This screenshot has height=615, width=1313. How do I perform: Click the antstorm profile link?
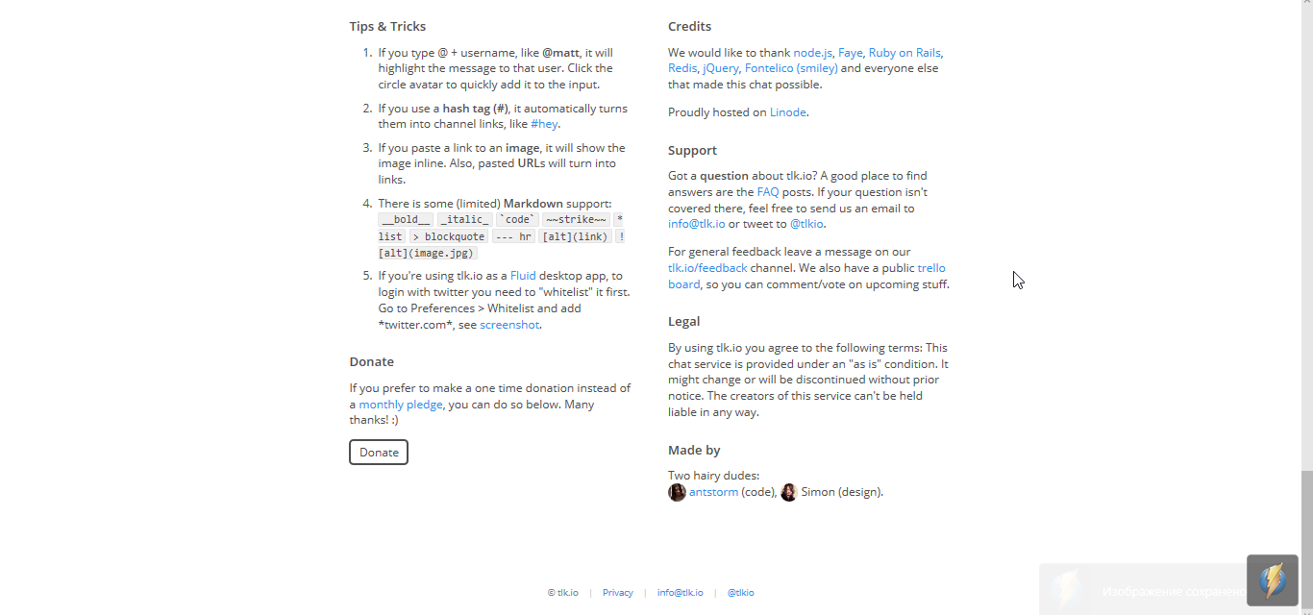(x=713, y=492)
